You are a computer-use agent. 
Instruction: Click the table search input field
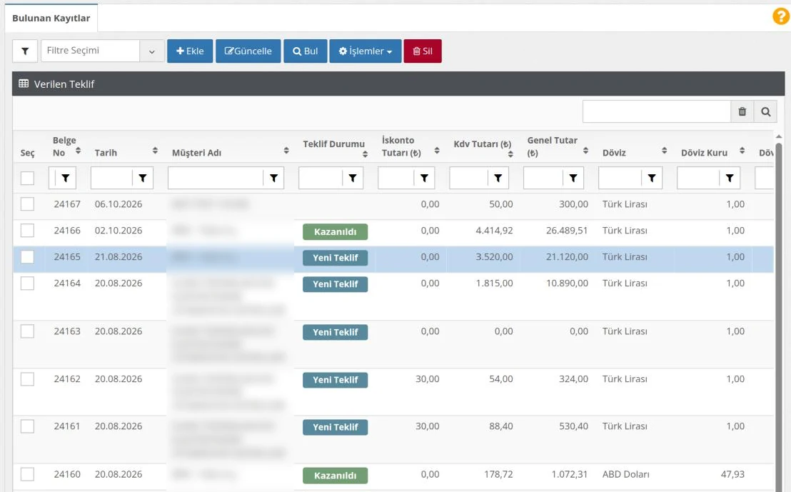(x=657, y=111)
